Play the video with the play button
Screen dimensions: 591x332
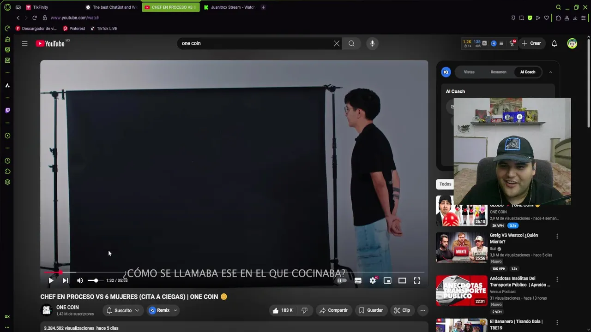51,280
